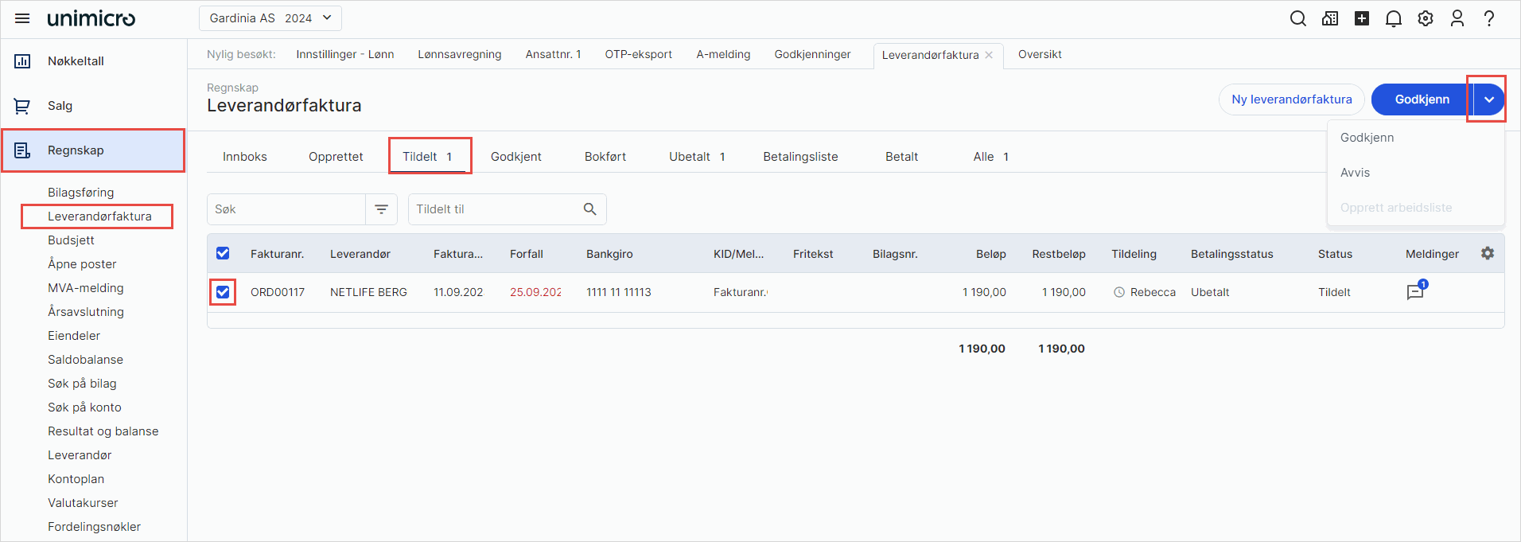Open message icon on invoice row

[1415, 292]
